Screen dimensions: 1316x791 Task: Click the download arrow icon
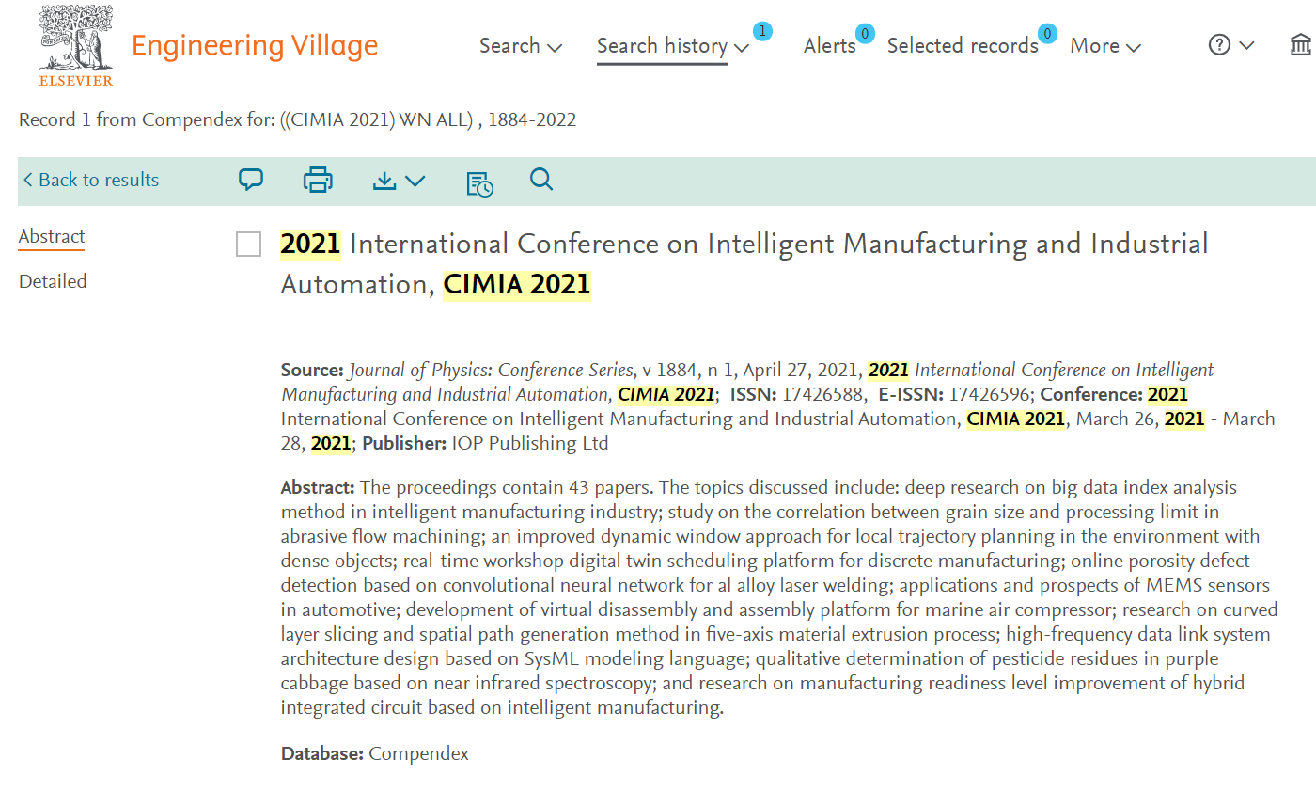tap(384, 181)
